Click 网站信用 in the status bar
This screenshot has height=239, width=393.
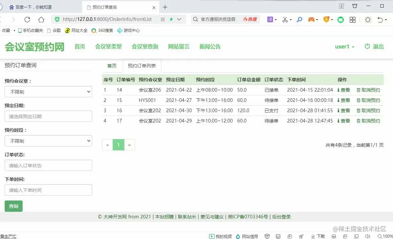(247, 236)
